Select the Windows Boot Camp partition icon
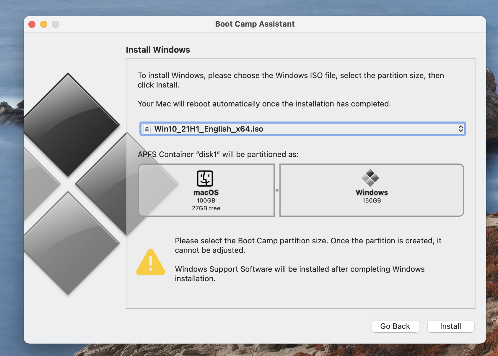 (x=370, y=178)
